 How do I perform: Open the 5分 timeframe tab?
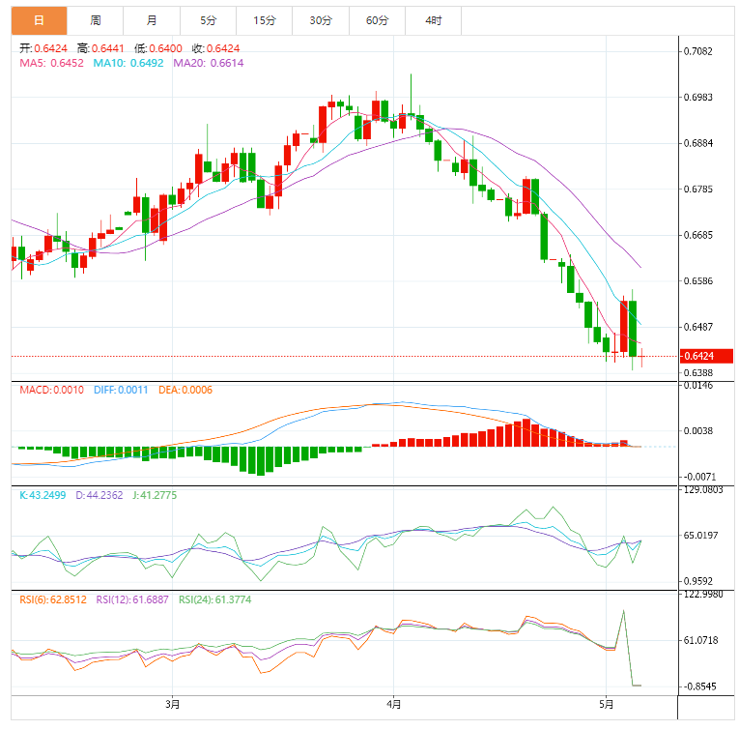point(208,20)
